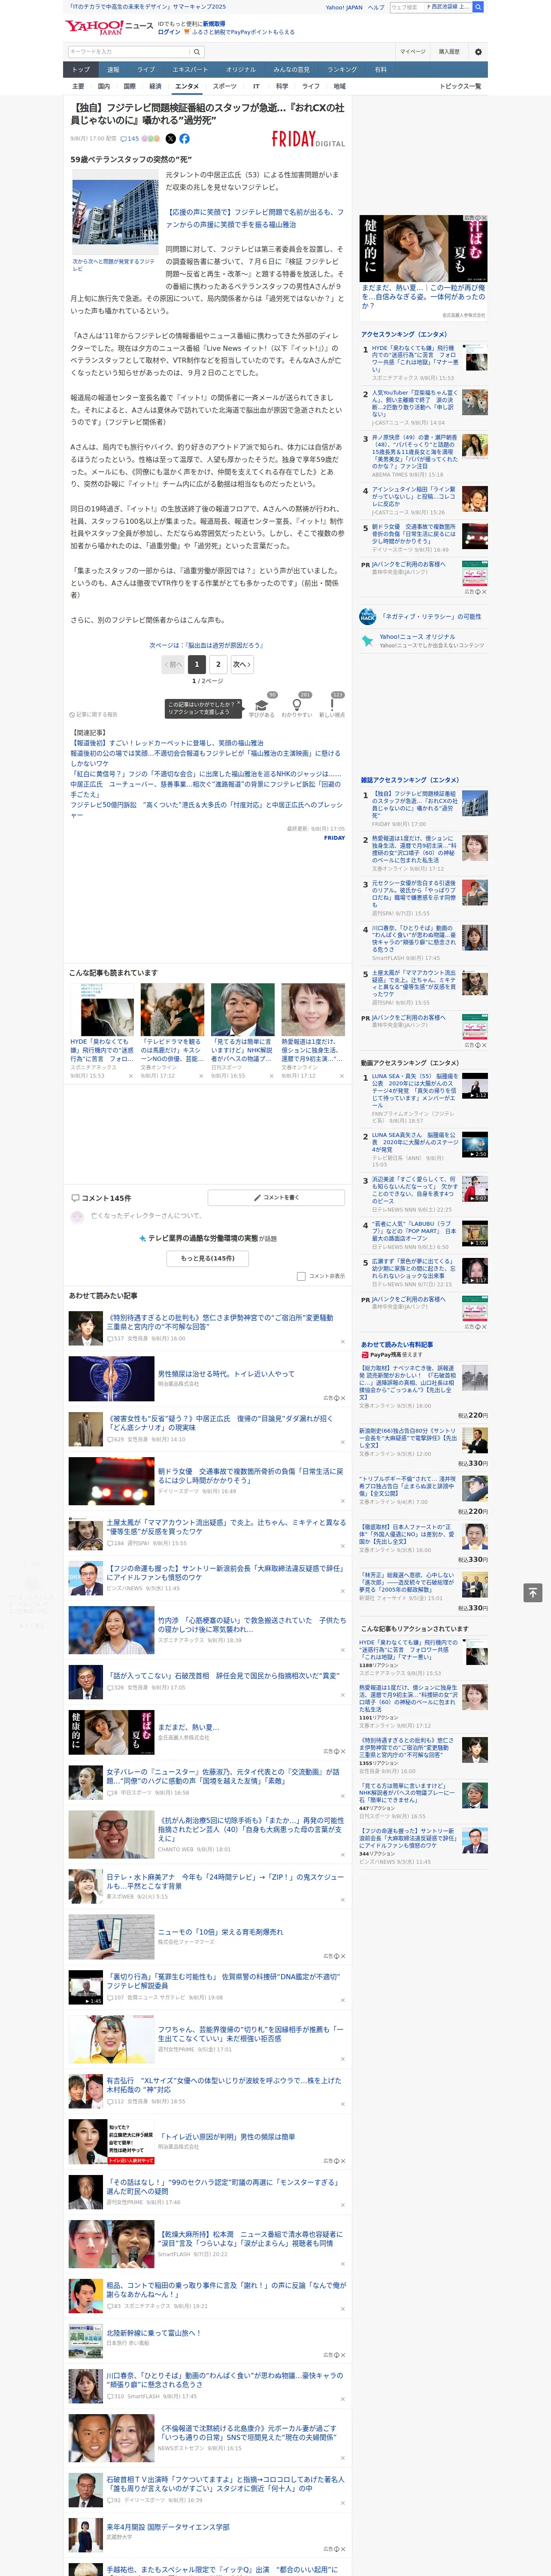Viewport: 551px width, 2576px height.
Task: Open フワちゃん 芸能界復帰 article link
Action: tap(250, 2034)
